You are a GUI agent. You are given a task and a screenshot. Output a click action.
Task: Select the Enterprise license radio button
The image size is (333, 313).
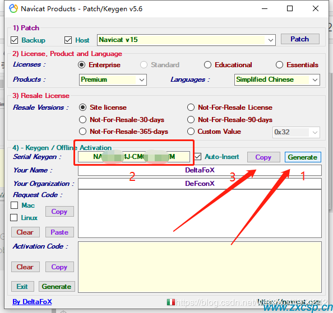(81, 65)
